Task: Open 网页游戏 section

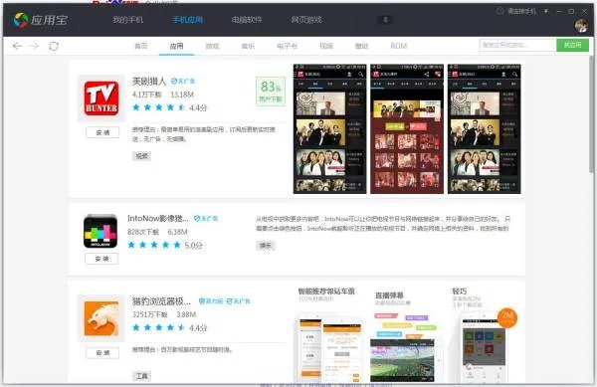Action: (306, 20)
